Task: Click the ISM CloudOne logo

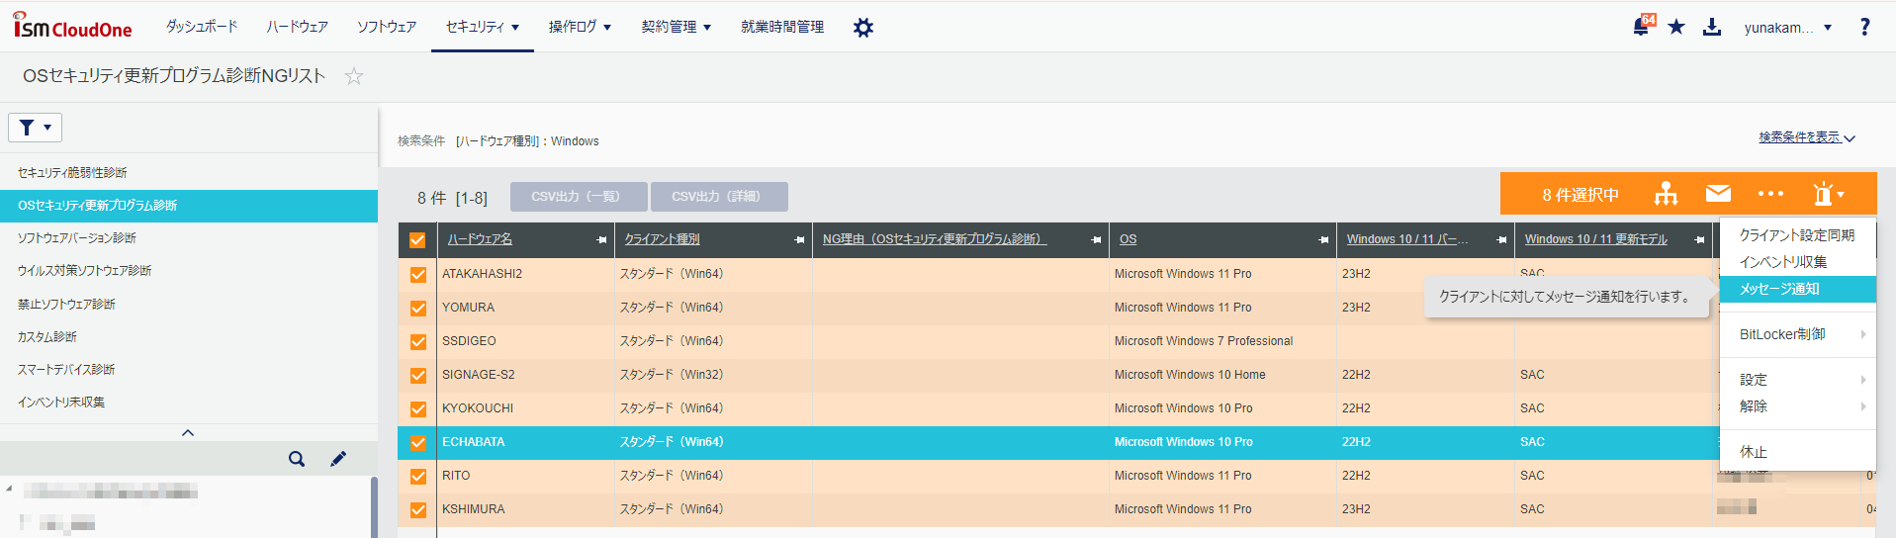Action: click(x=72, y=26)
